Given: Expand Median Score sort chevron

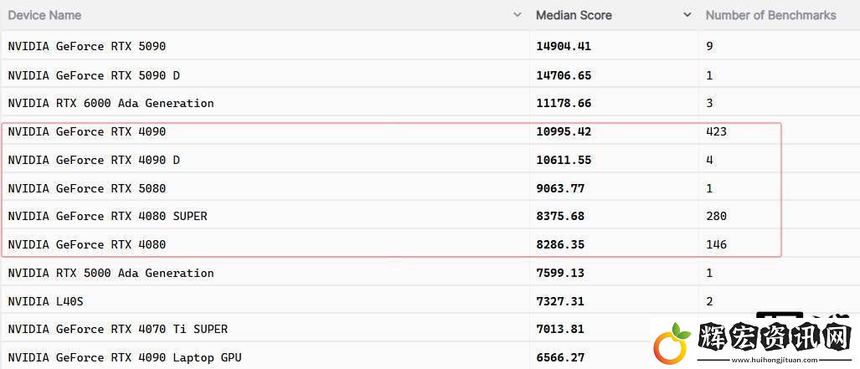Looking at the screenshot, I should point(687,15).
